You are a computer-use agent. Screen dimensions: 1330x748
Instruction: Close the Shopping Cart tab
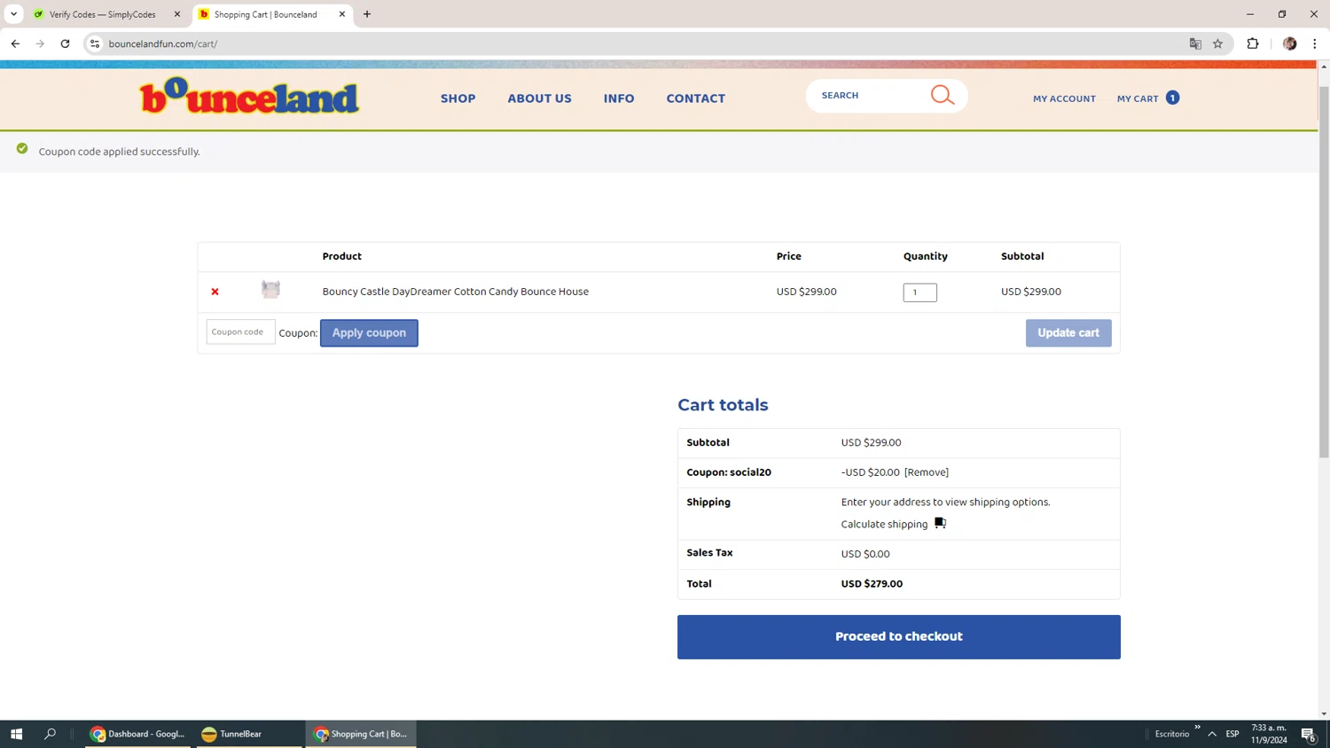[x=342, y=14]
